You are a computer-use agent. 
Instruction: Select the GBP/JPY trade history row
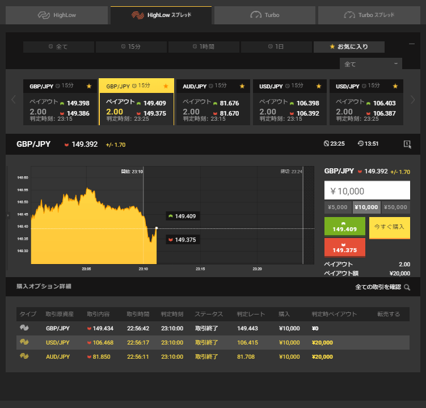click(x=213, y=328)
